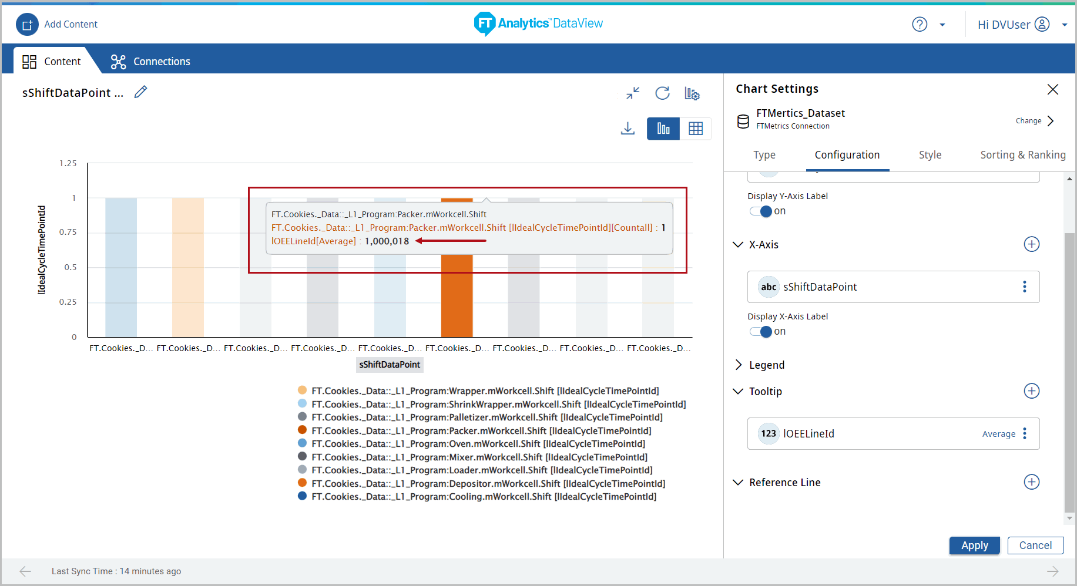The width and height of the screenshot is (1077, 586).
Task: Switch to table grid view
Action: point(696,129)
